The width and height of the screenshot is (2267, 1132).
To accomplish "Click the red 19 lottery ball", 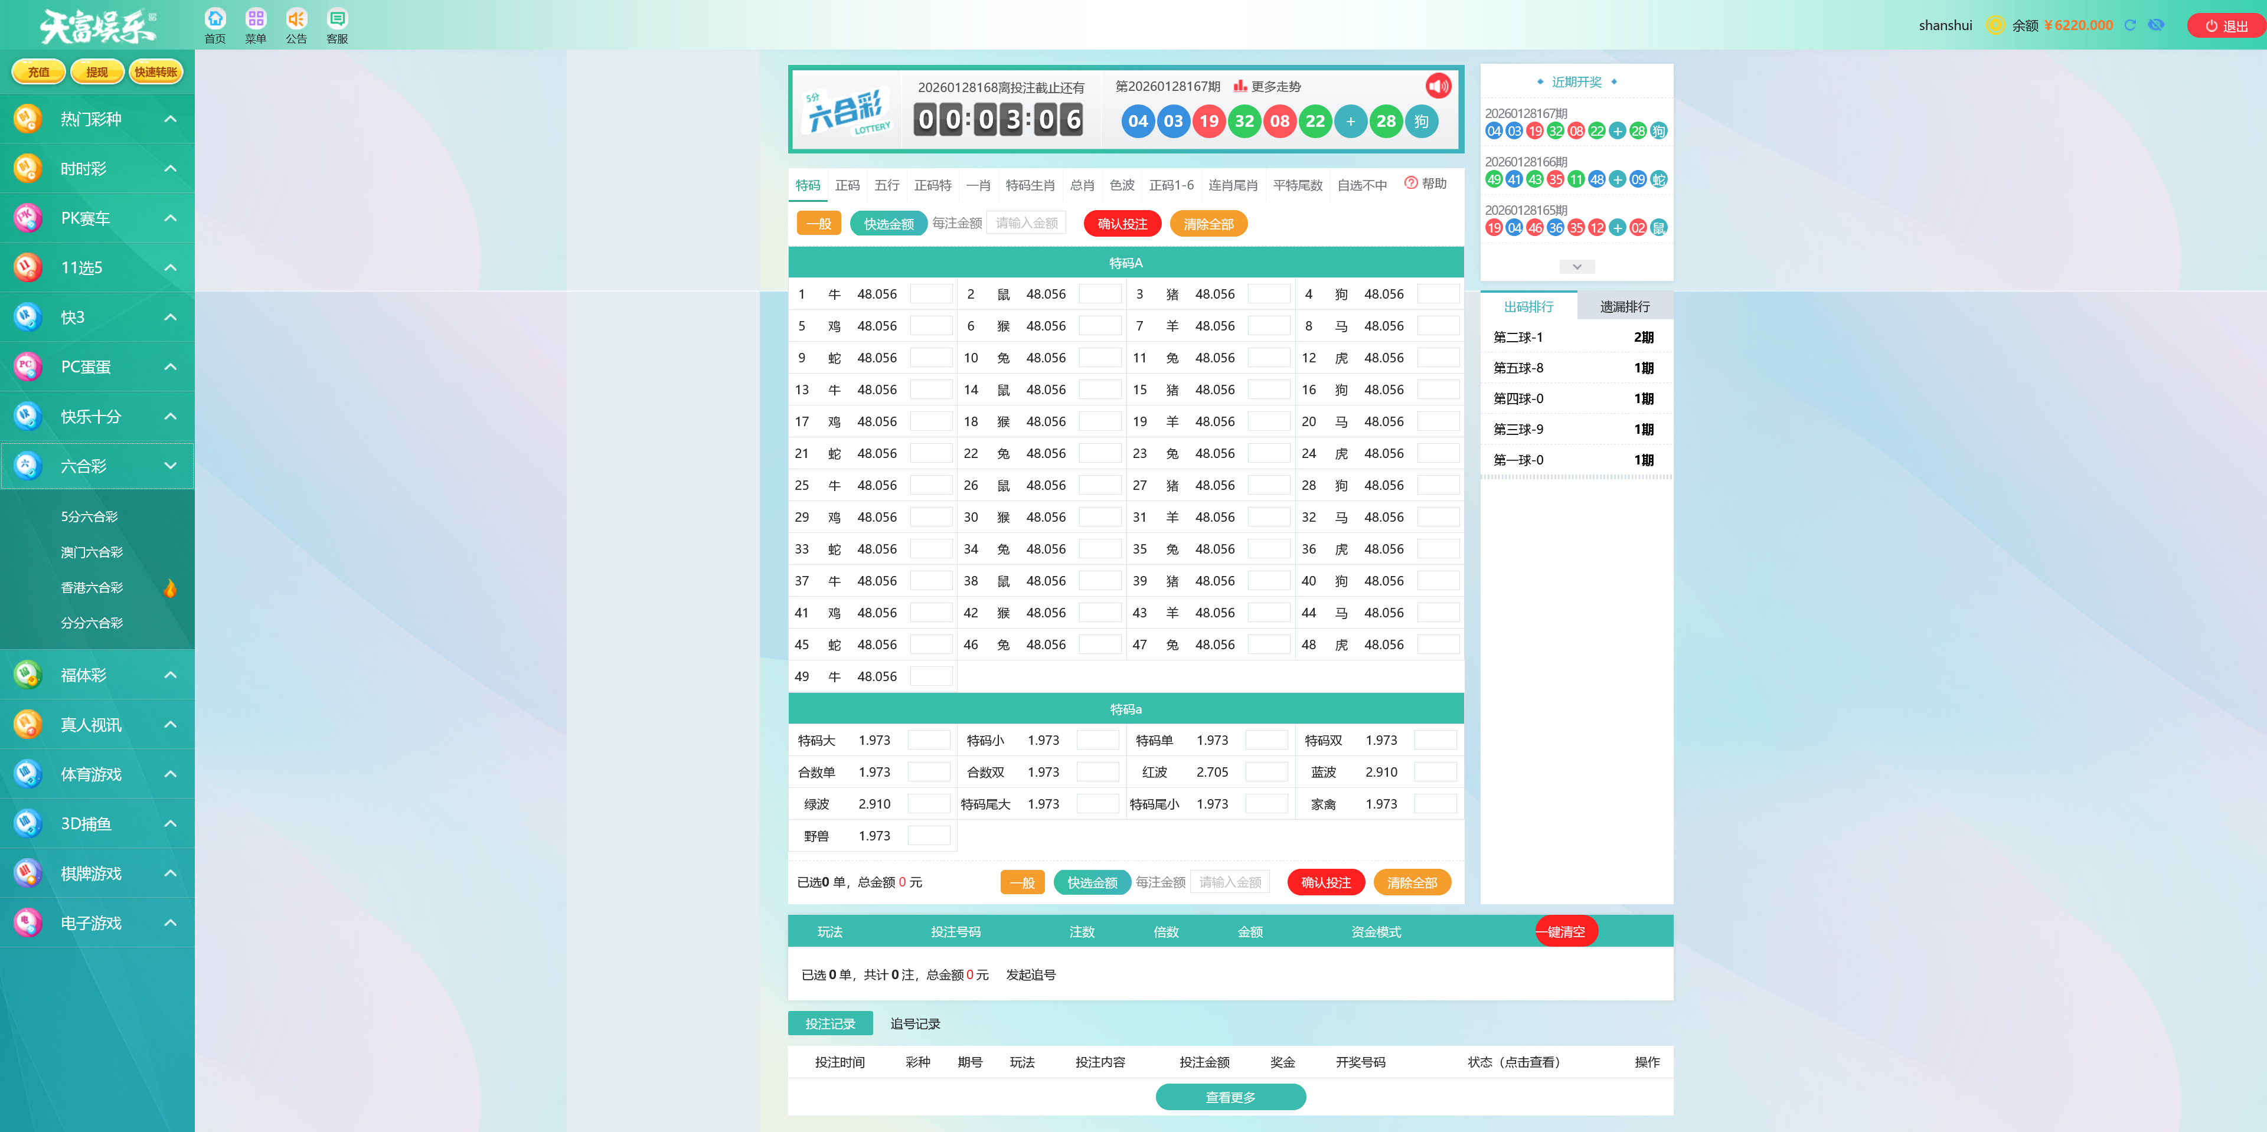I will click(1209, 122).
